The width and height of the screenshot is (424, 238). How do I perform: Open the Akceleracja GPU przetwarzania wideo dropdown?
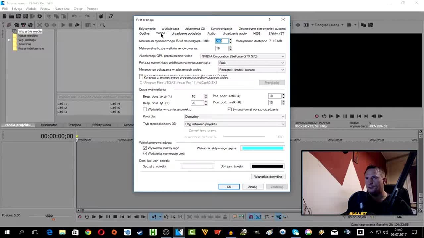pyautogui.click(x=242, y=56)
